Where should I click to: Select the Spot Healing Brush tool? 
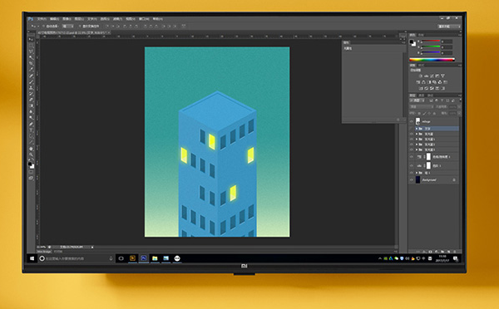point(31,76)
